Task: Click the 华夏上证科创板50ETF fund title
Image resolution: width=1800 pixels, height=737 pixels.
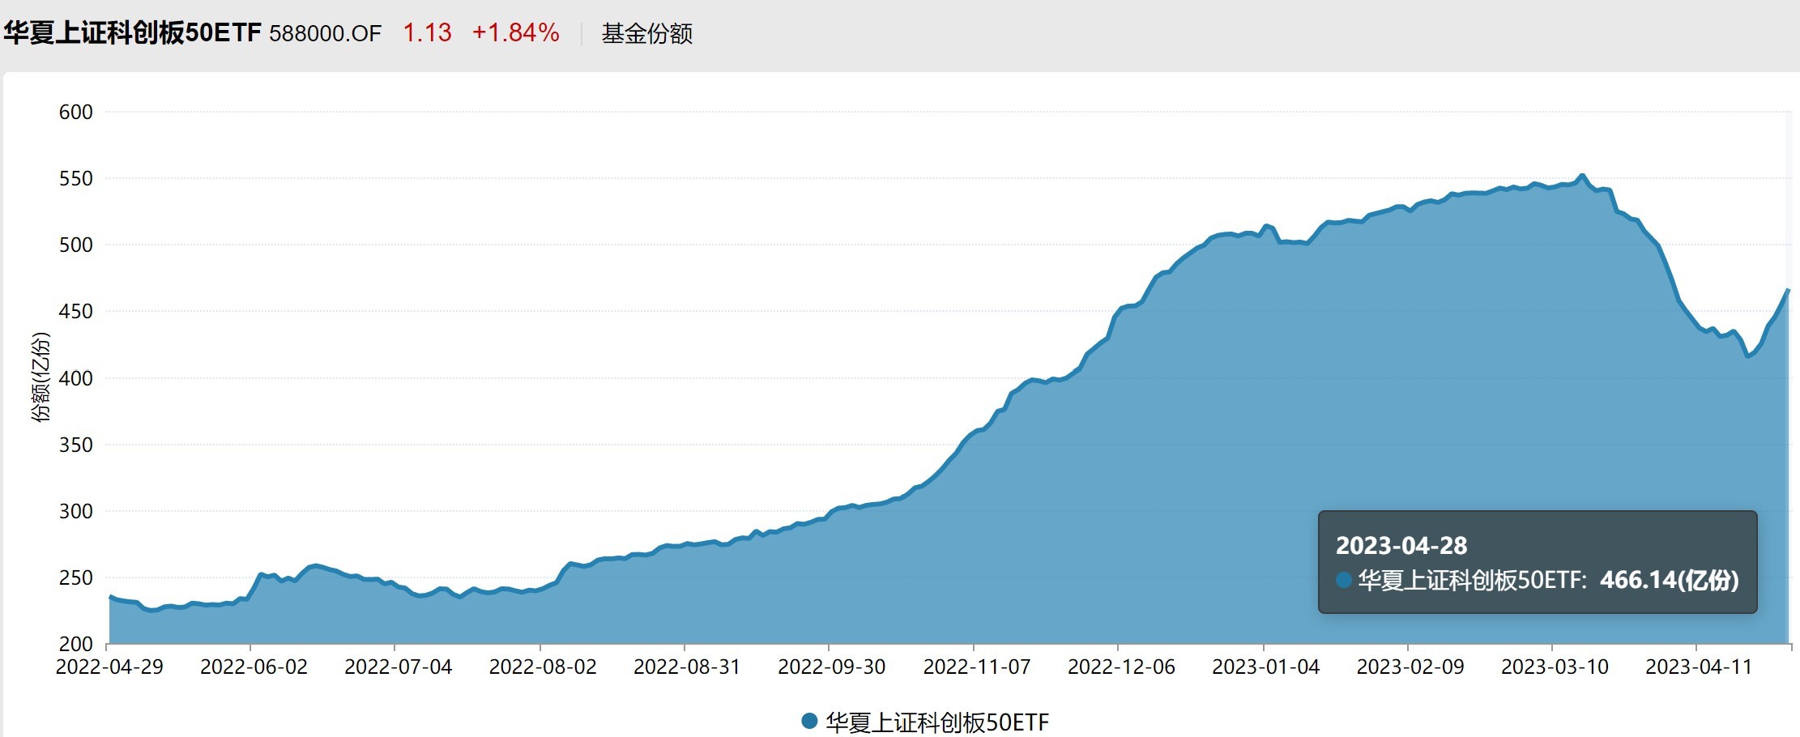Action: tap(132, 33)
